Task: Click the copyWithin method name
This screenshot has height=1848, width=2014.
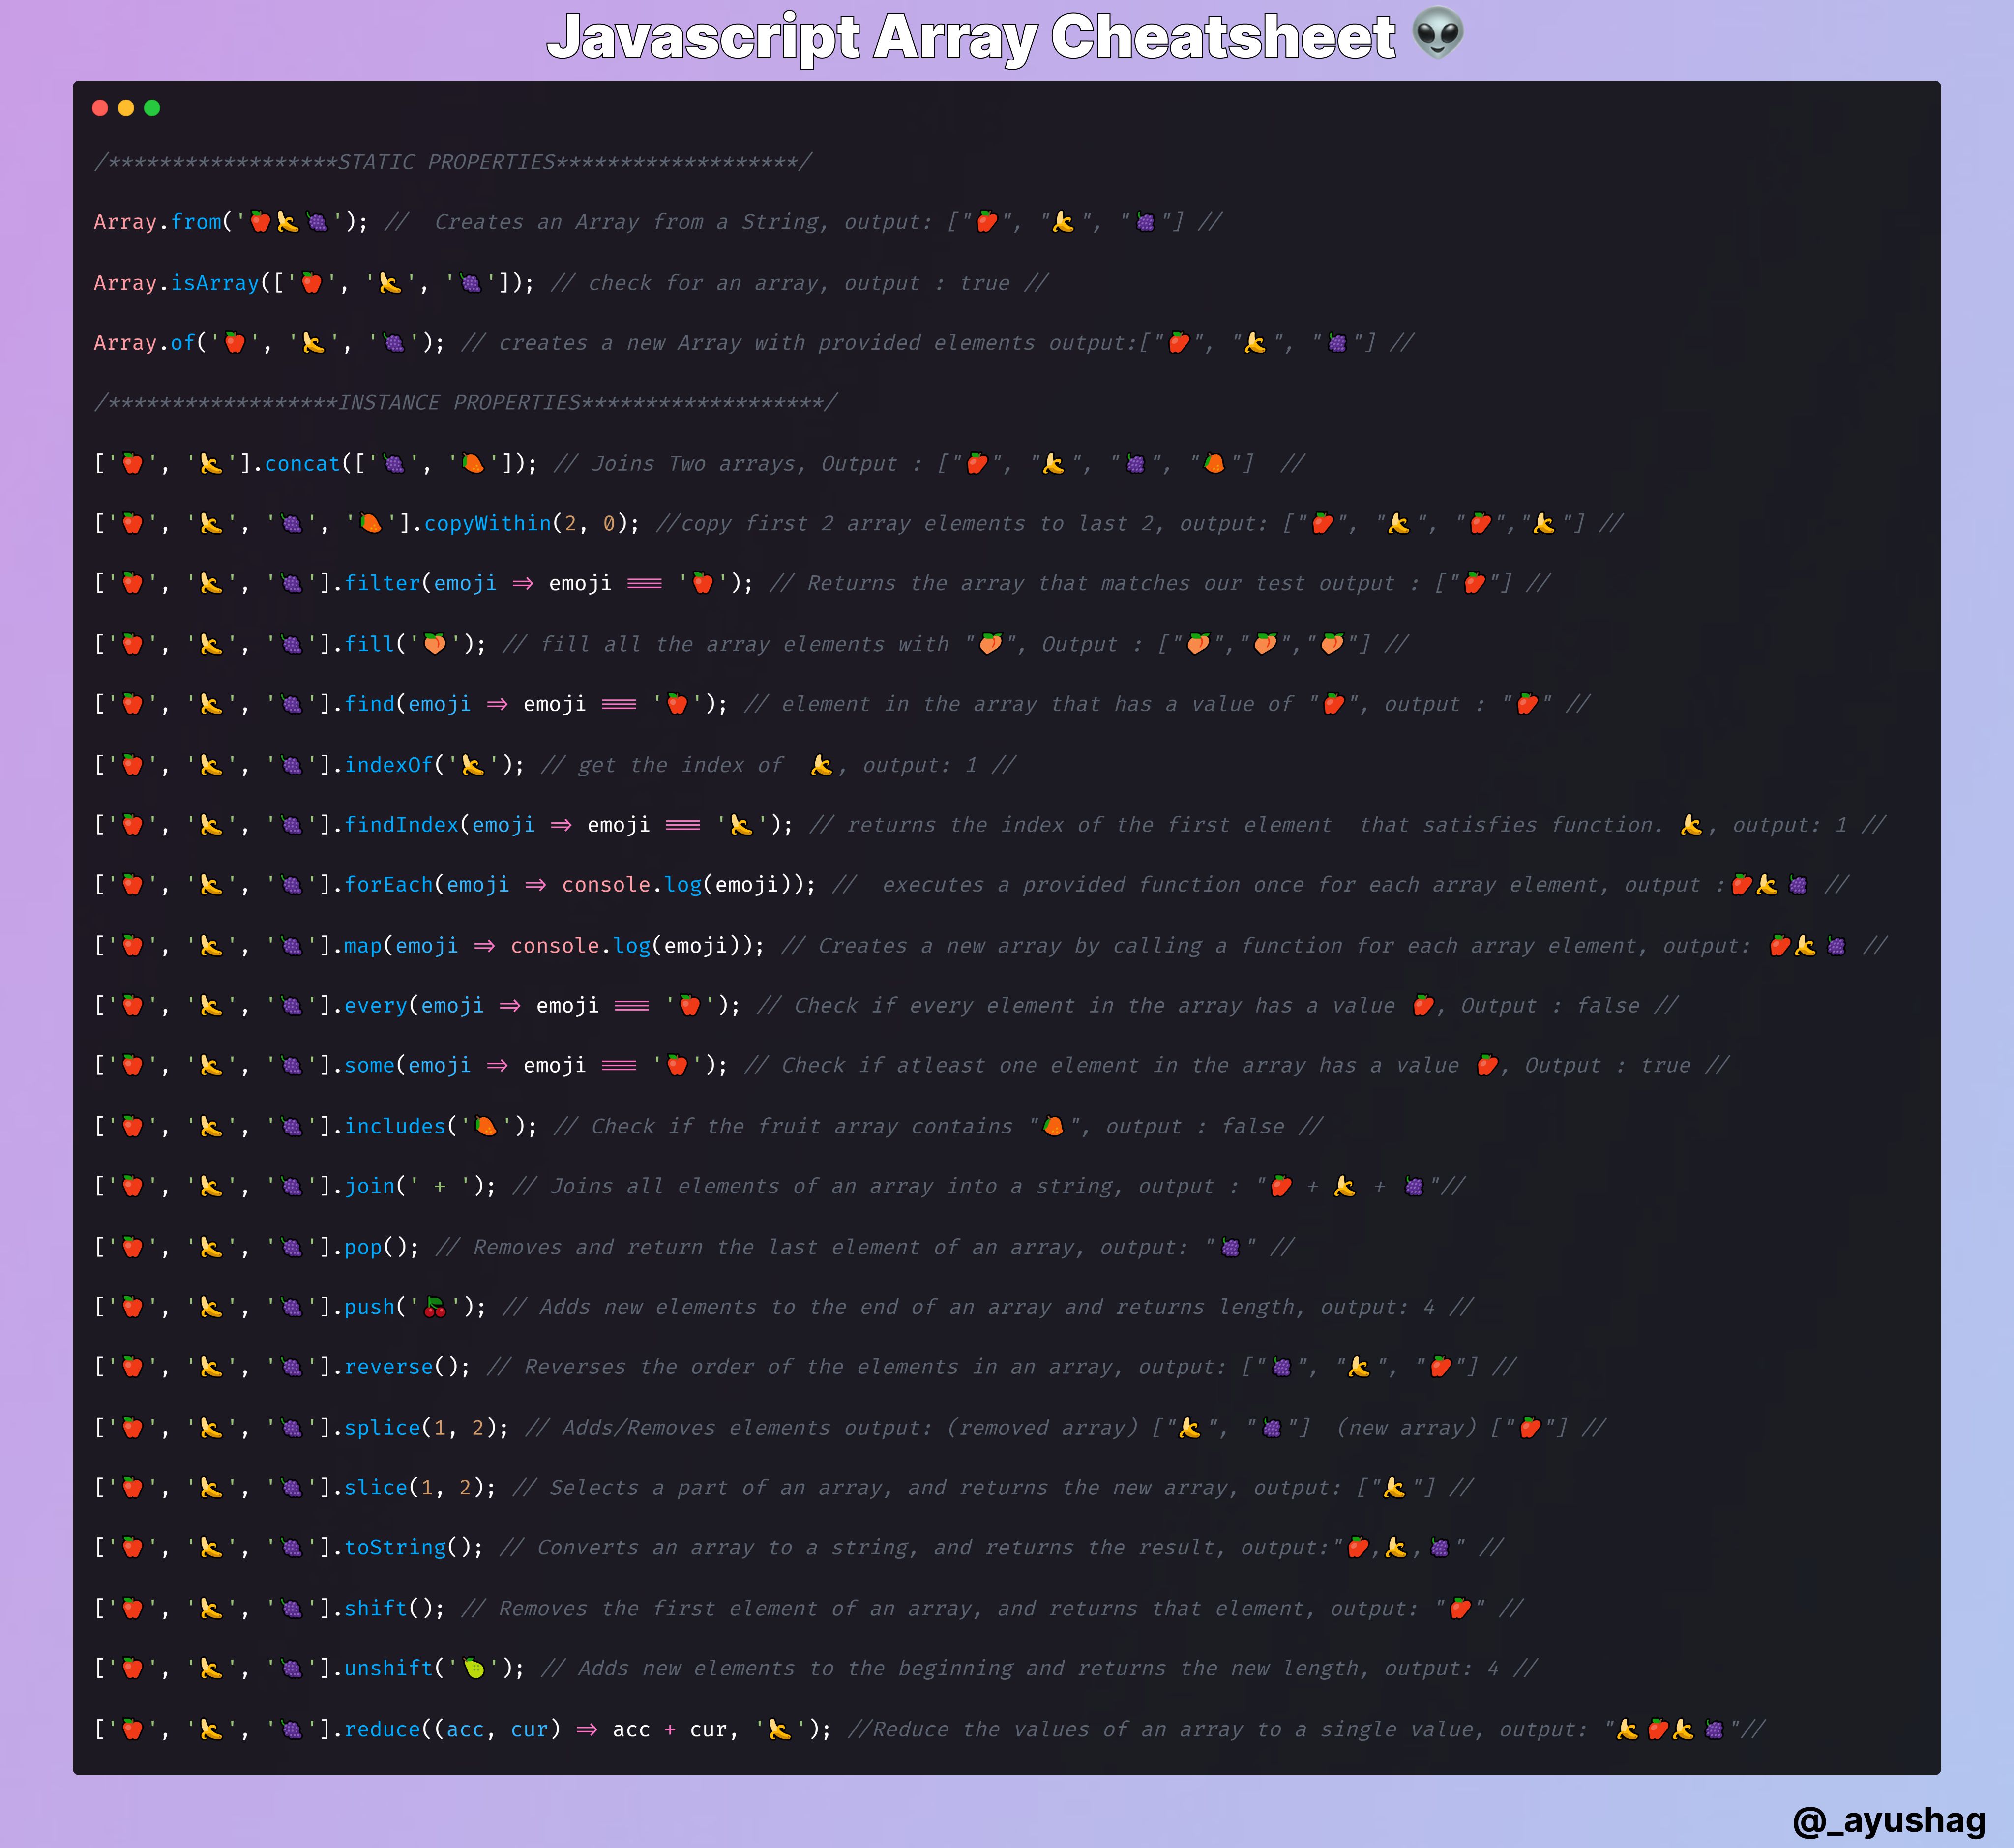Action: pos(487,523)
